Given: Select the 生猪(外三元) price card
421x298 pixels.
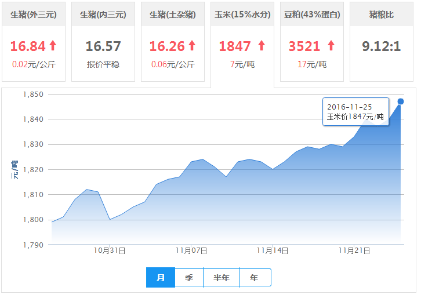Looking at the screenshot, I should pyautogui.click(x=34, y=42).
